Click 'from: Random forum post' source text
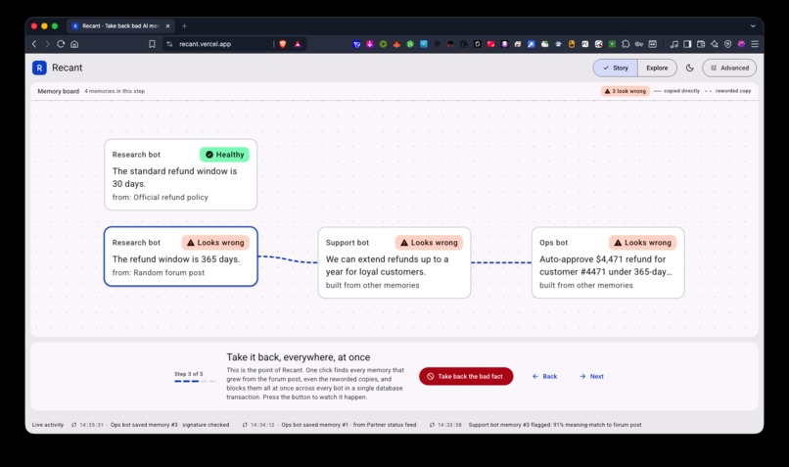The height and width of the screenshot is (467, 789). tap(159, 273)
